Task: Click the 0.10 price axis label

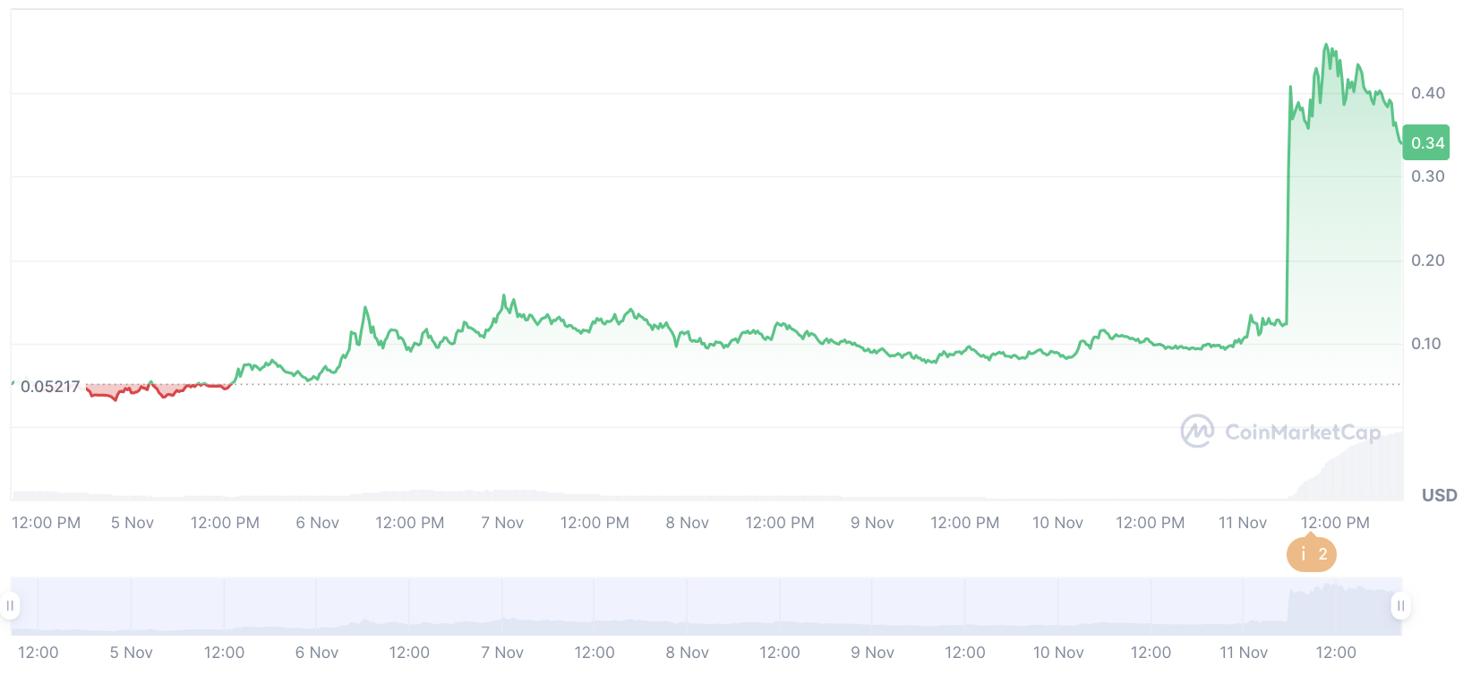Action: coord(1426,344)
